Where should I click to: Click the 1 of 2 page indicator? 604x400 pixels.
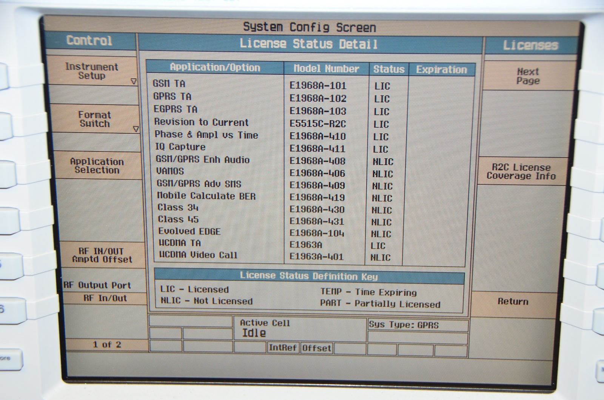(107, 344)
